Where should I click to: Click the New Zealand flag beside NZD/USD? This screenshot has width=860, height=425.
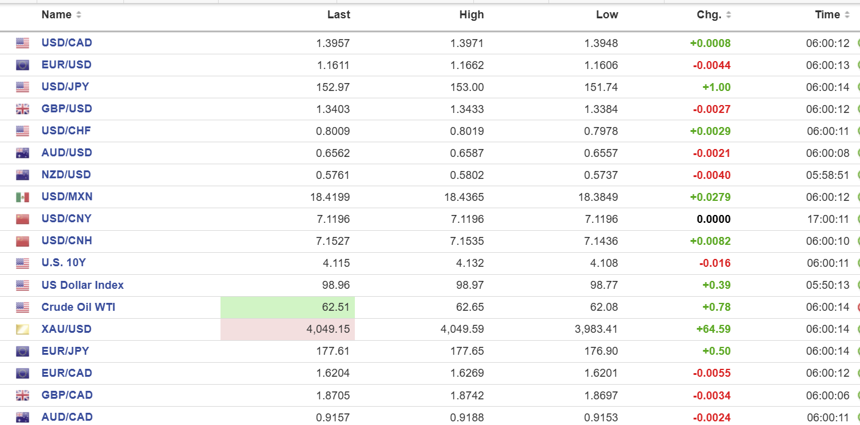coord(23,175)
